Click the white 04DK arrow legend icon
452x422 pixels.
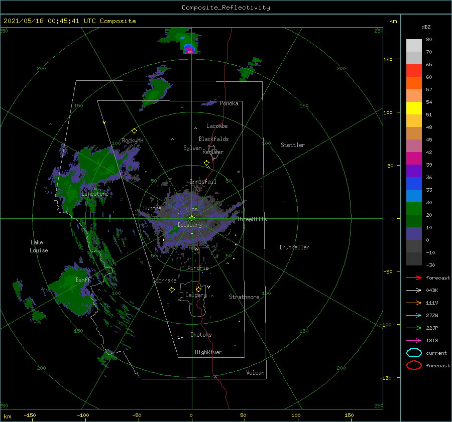tap(414, 291)
